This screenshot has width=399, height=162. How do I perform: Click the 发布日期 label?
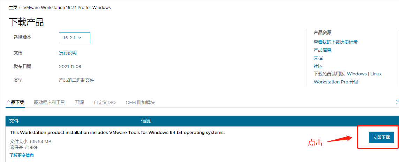tap(22, 67)
